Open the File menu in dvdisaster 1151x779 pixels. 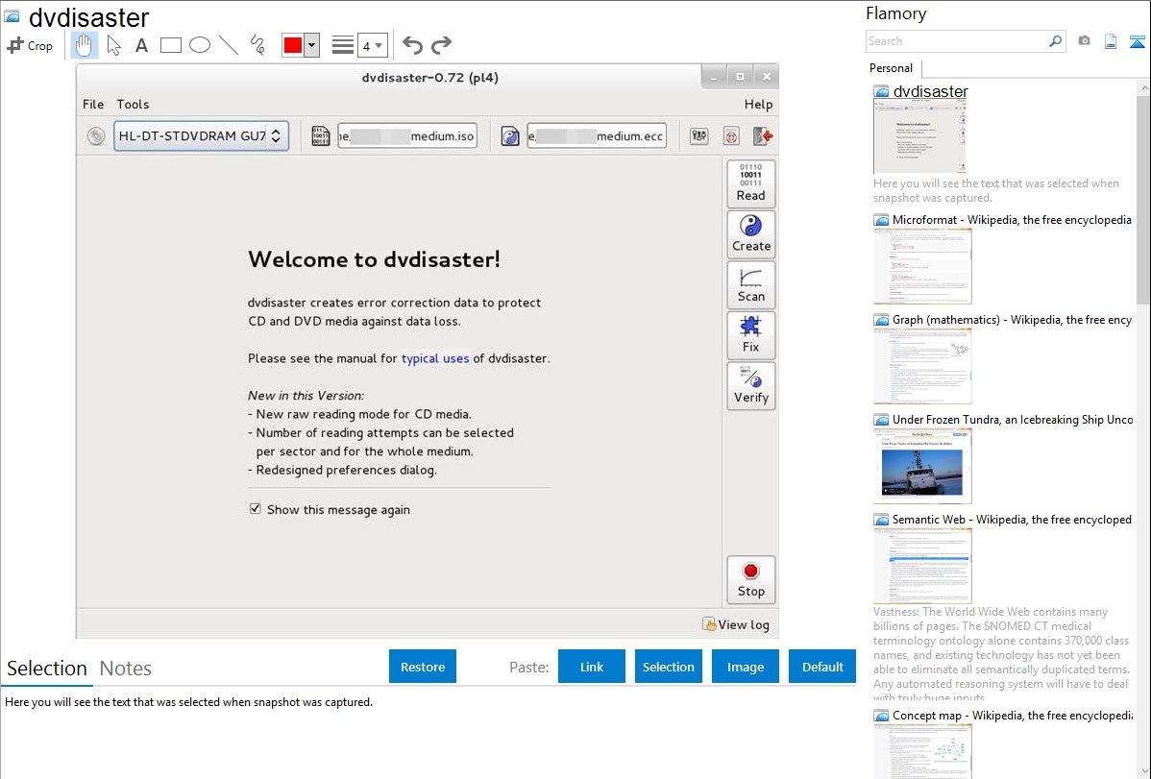(x=93, y=105)
